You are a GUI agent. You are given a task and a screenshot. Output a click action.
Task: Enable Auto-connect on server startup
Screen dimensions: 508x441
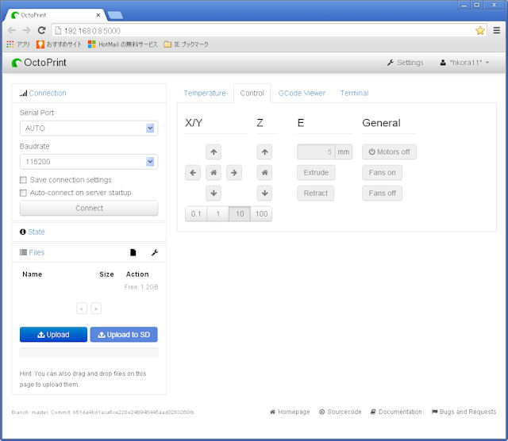click(x=23, y=193)
